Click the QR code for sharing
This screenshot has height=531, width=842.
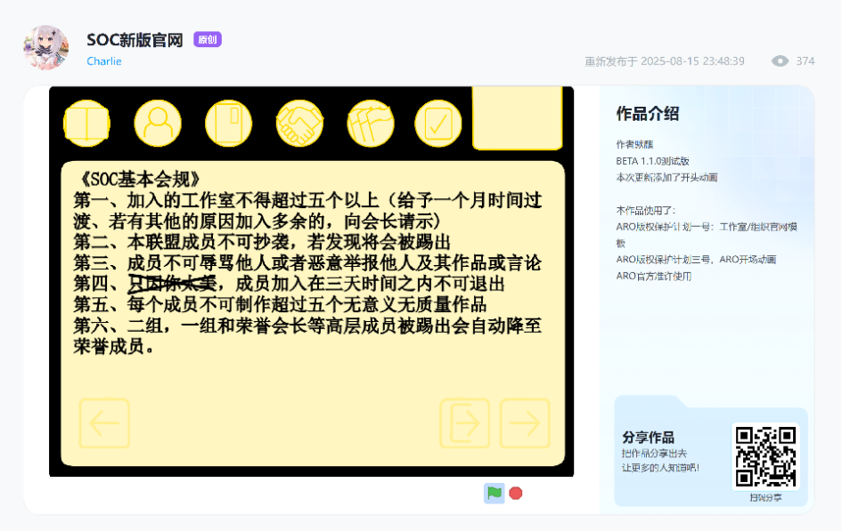click(765, 456)
